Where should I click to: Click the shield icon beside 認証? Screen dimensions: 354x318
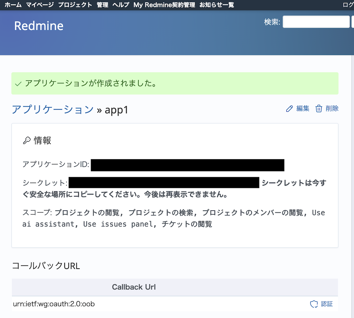pyautogui.click(x=314, y=304)
